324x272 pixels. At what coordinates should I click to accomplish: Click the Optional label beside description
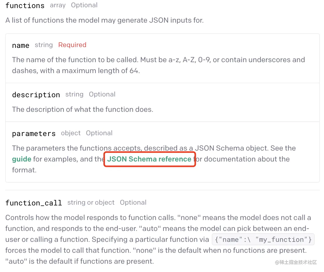pyautogui.click(x=102, y=94)
